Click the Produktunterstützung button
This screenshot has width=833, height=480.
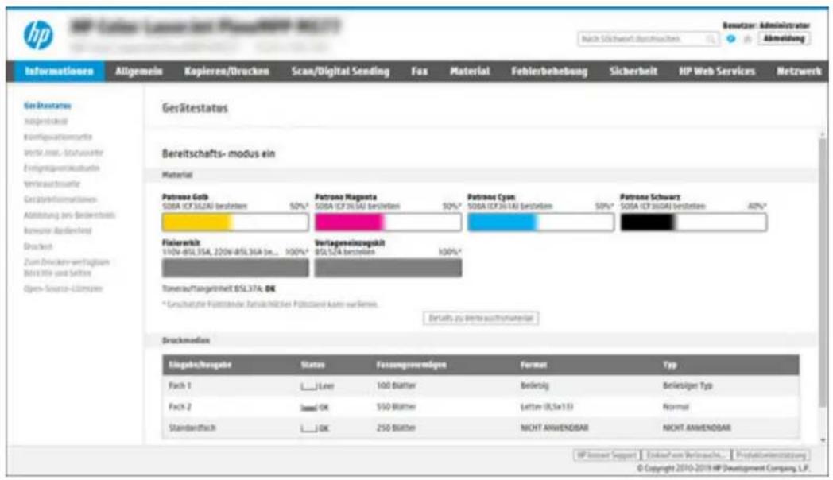tap(770, 455)
